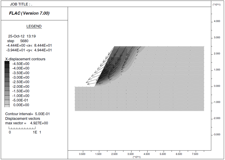Click the JOB TITLE text field
This screenshot has width=225, height=160.
(21, 4)
